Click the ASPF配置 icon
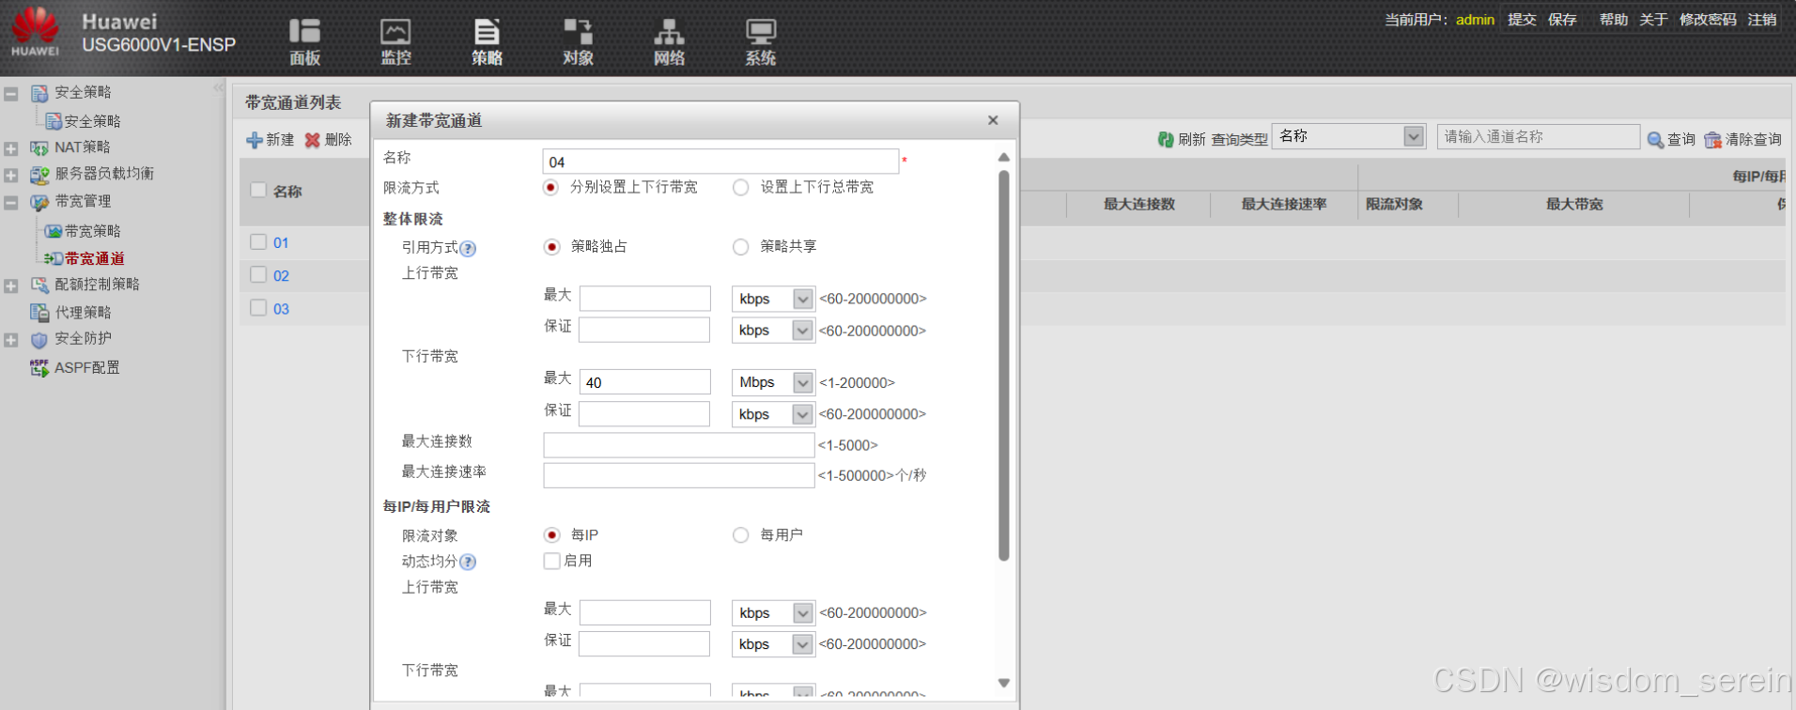 [39, 367]
